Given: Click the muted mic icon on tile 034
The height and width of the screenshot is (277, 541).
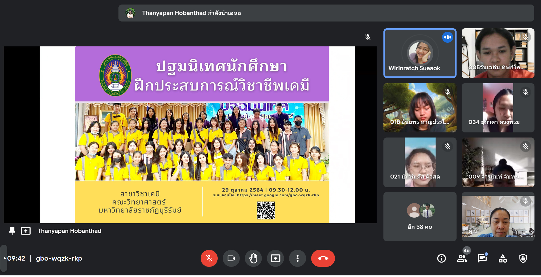Looking at the screenshot, I should tap(525, 92).
